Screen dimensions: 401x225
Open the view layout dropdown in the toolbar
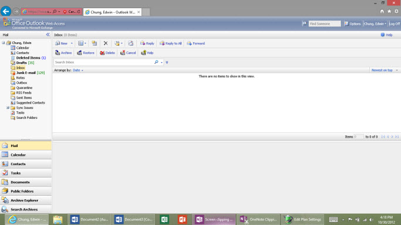click(x=82, y=43)
